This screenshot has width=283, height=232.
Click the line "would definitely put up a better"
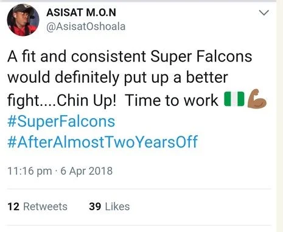pyautogui.click(x=118, y=78)
